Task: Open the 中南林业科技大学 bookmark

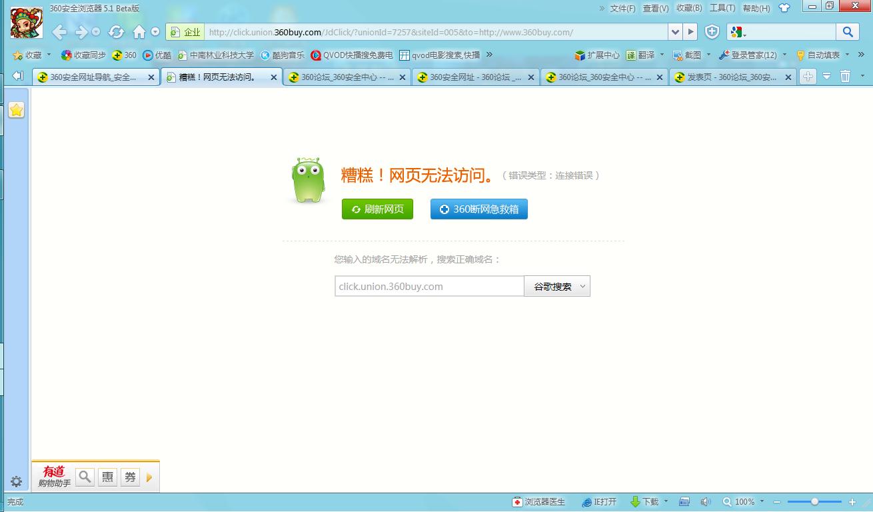Action: point(216,55)
